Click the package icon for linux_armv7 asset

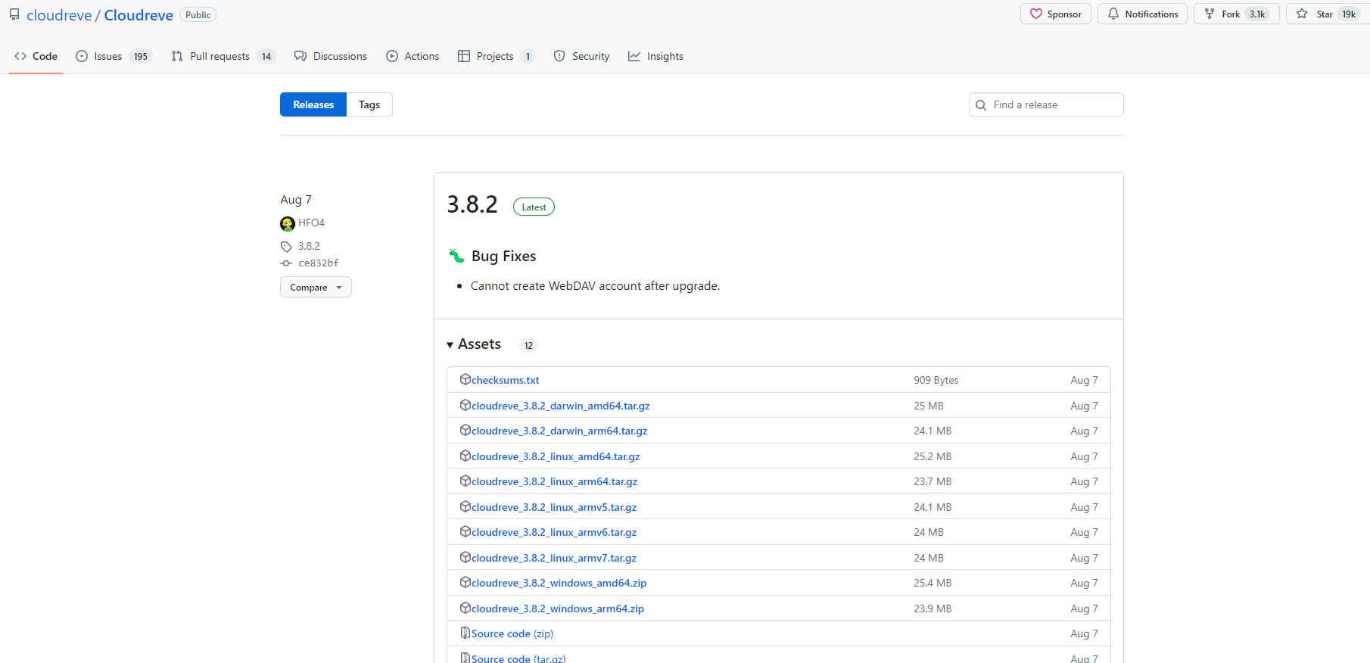click(465, 557)
